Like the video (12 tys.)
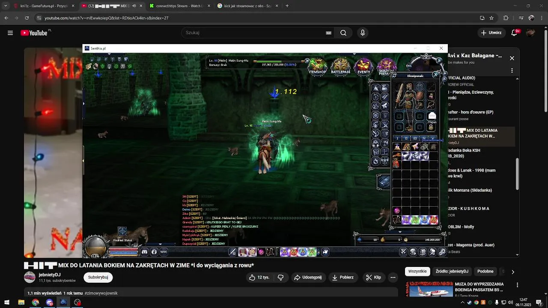 pyautogui.click(x=259, y=277)
